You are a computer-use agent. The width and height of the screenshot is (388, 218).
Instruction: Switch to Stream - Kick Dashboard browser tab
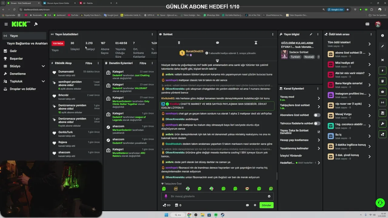(x=23, y=3)
